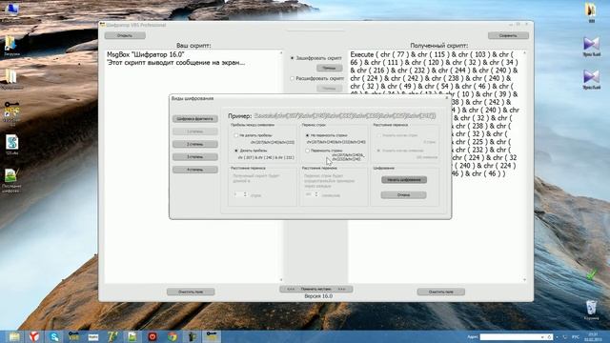Click the highlighted active key app taskbar button
Screen dimensions: 610x343
212,336
